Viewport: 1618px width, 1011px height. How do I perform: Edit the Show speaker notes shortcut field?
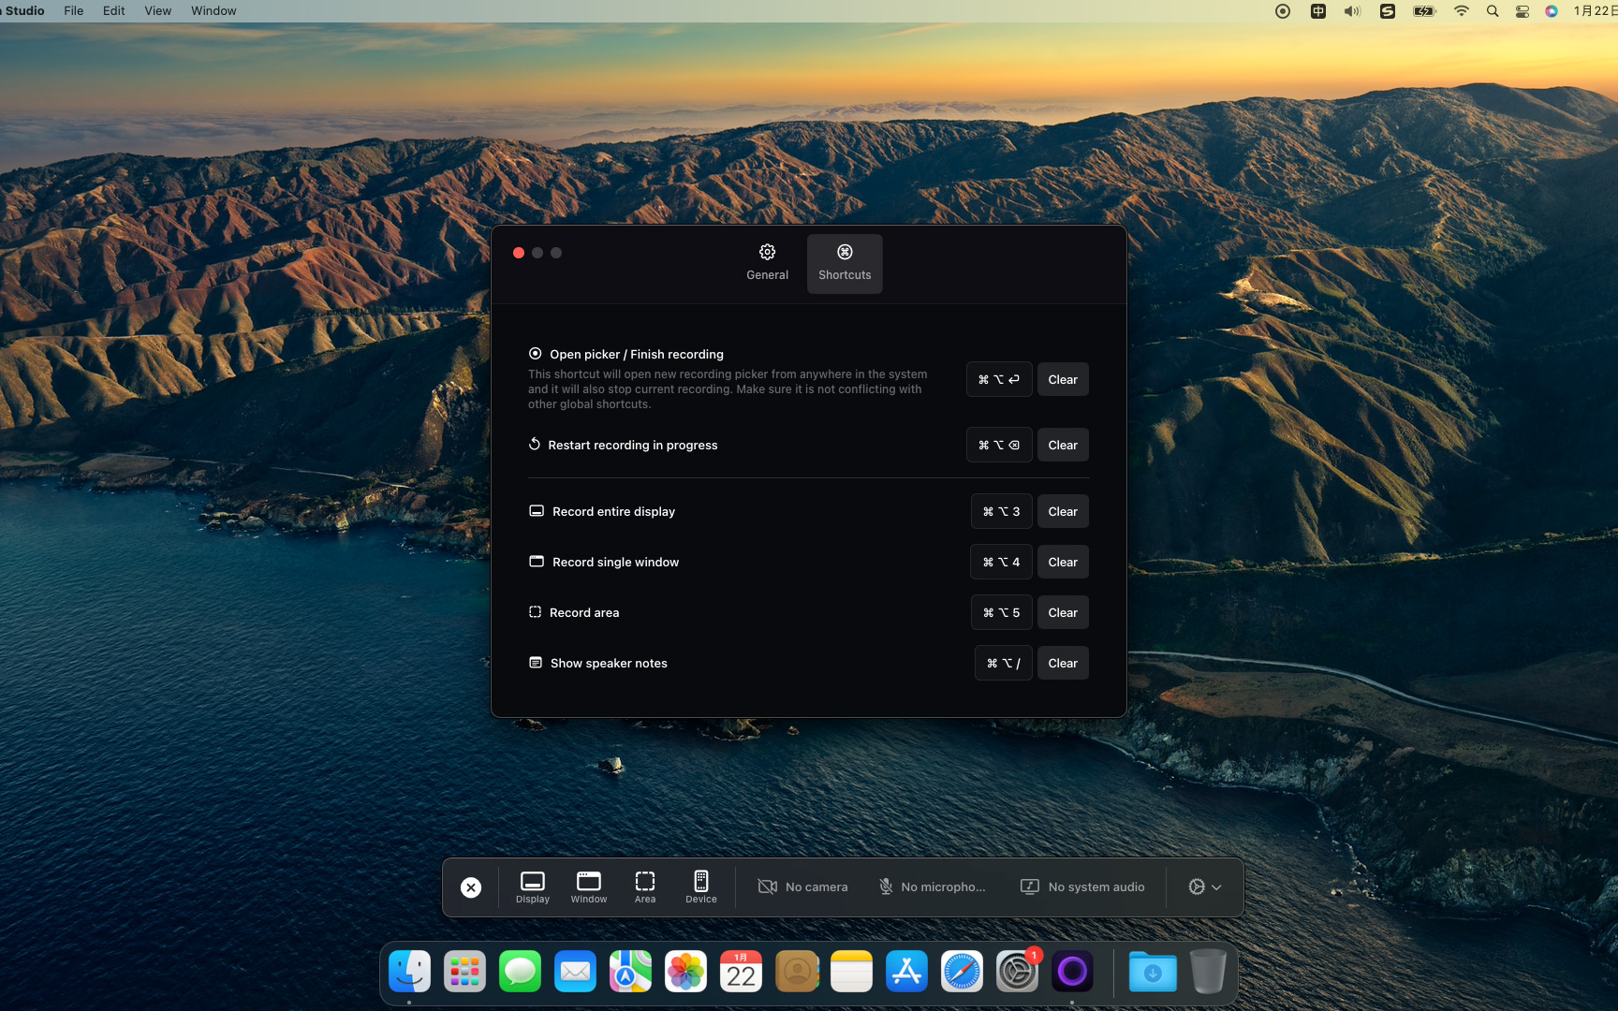[x=1003, y=663]
